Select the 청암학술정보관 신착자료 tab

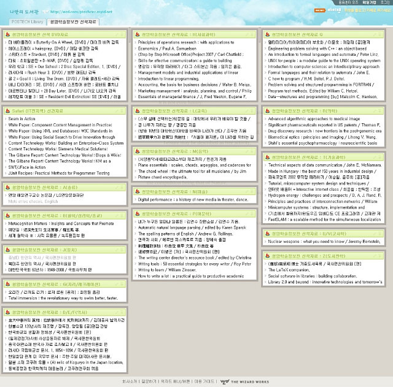[73, 22]
